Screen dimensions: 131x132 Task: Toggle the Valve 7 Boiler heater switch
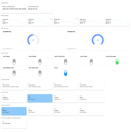coord(40,73)
